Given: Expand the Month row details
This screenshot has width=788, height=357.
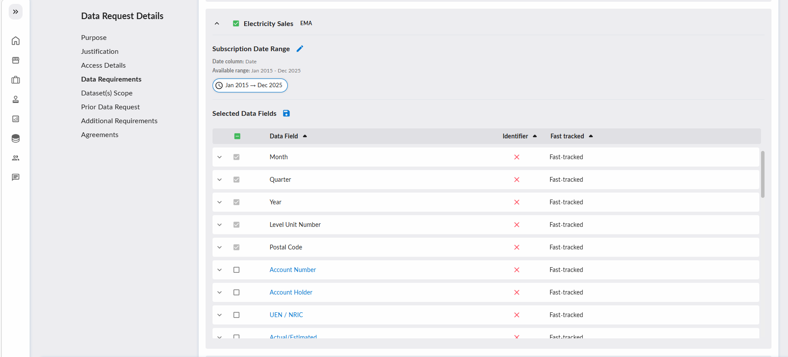Looking at the screenshot, I should point(219,157).
